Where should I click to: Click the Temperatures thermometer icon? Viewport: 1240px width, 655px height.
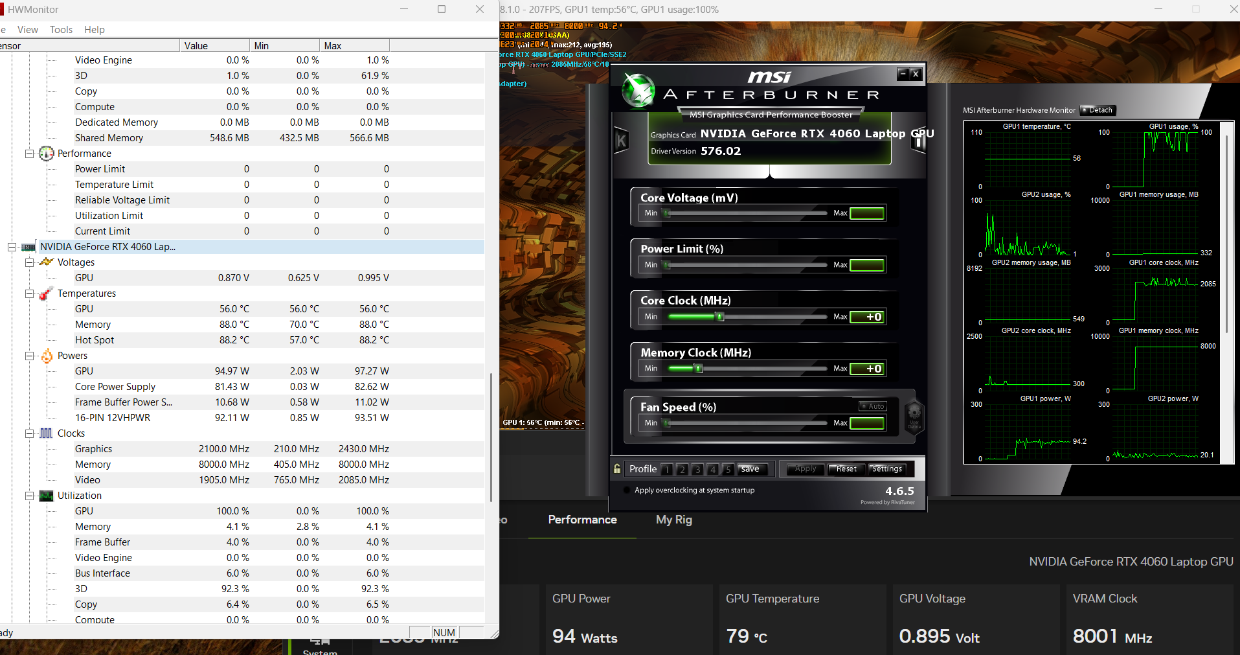pyautogui.click(x=46, y=293)
